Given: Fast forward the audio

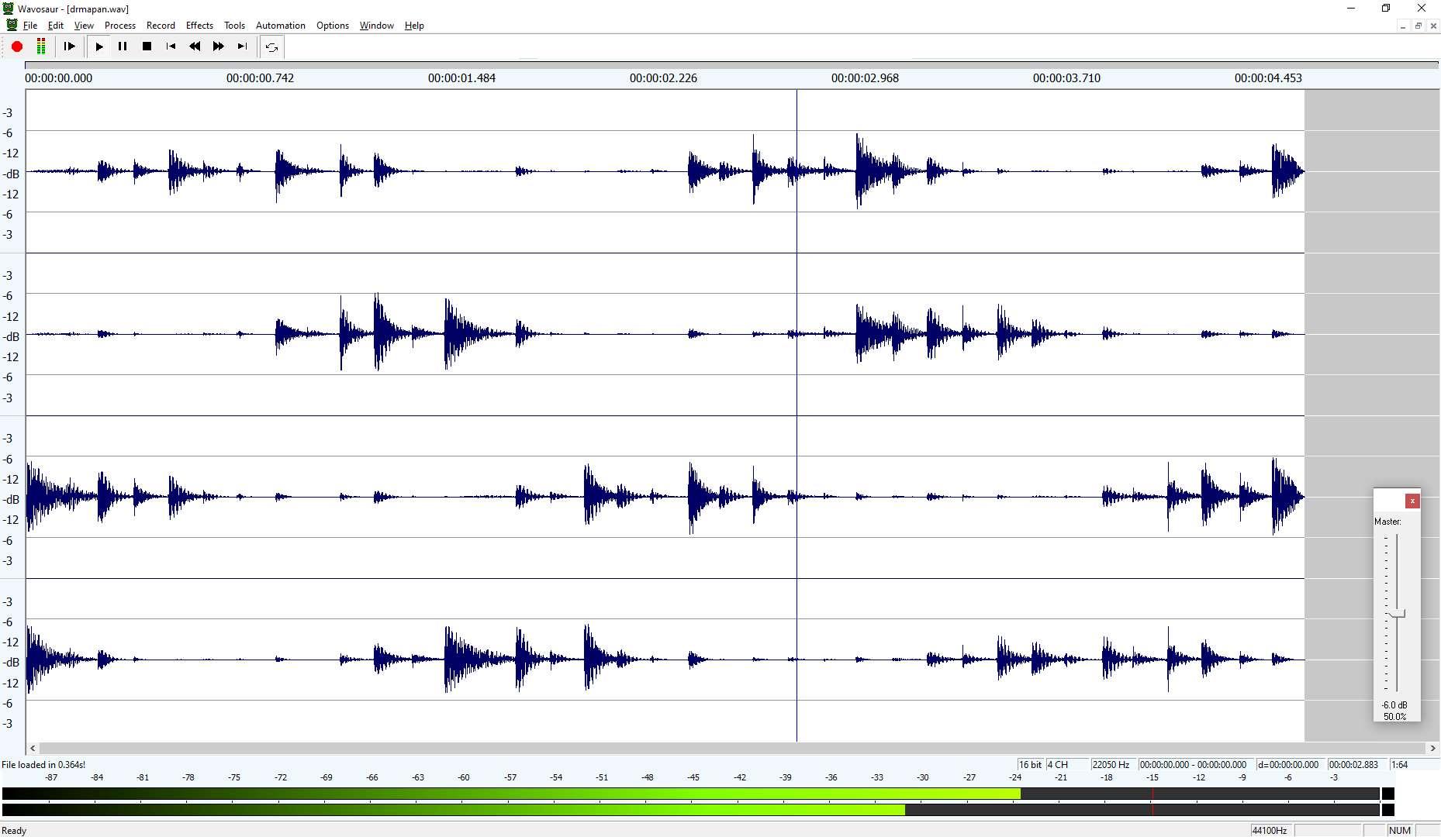Looking at the screenshot, I should point(219,46).
